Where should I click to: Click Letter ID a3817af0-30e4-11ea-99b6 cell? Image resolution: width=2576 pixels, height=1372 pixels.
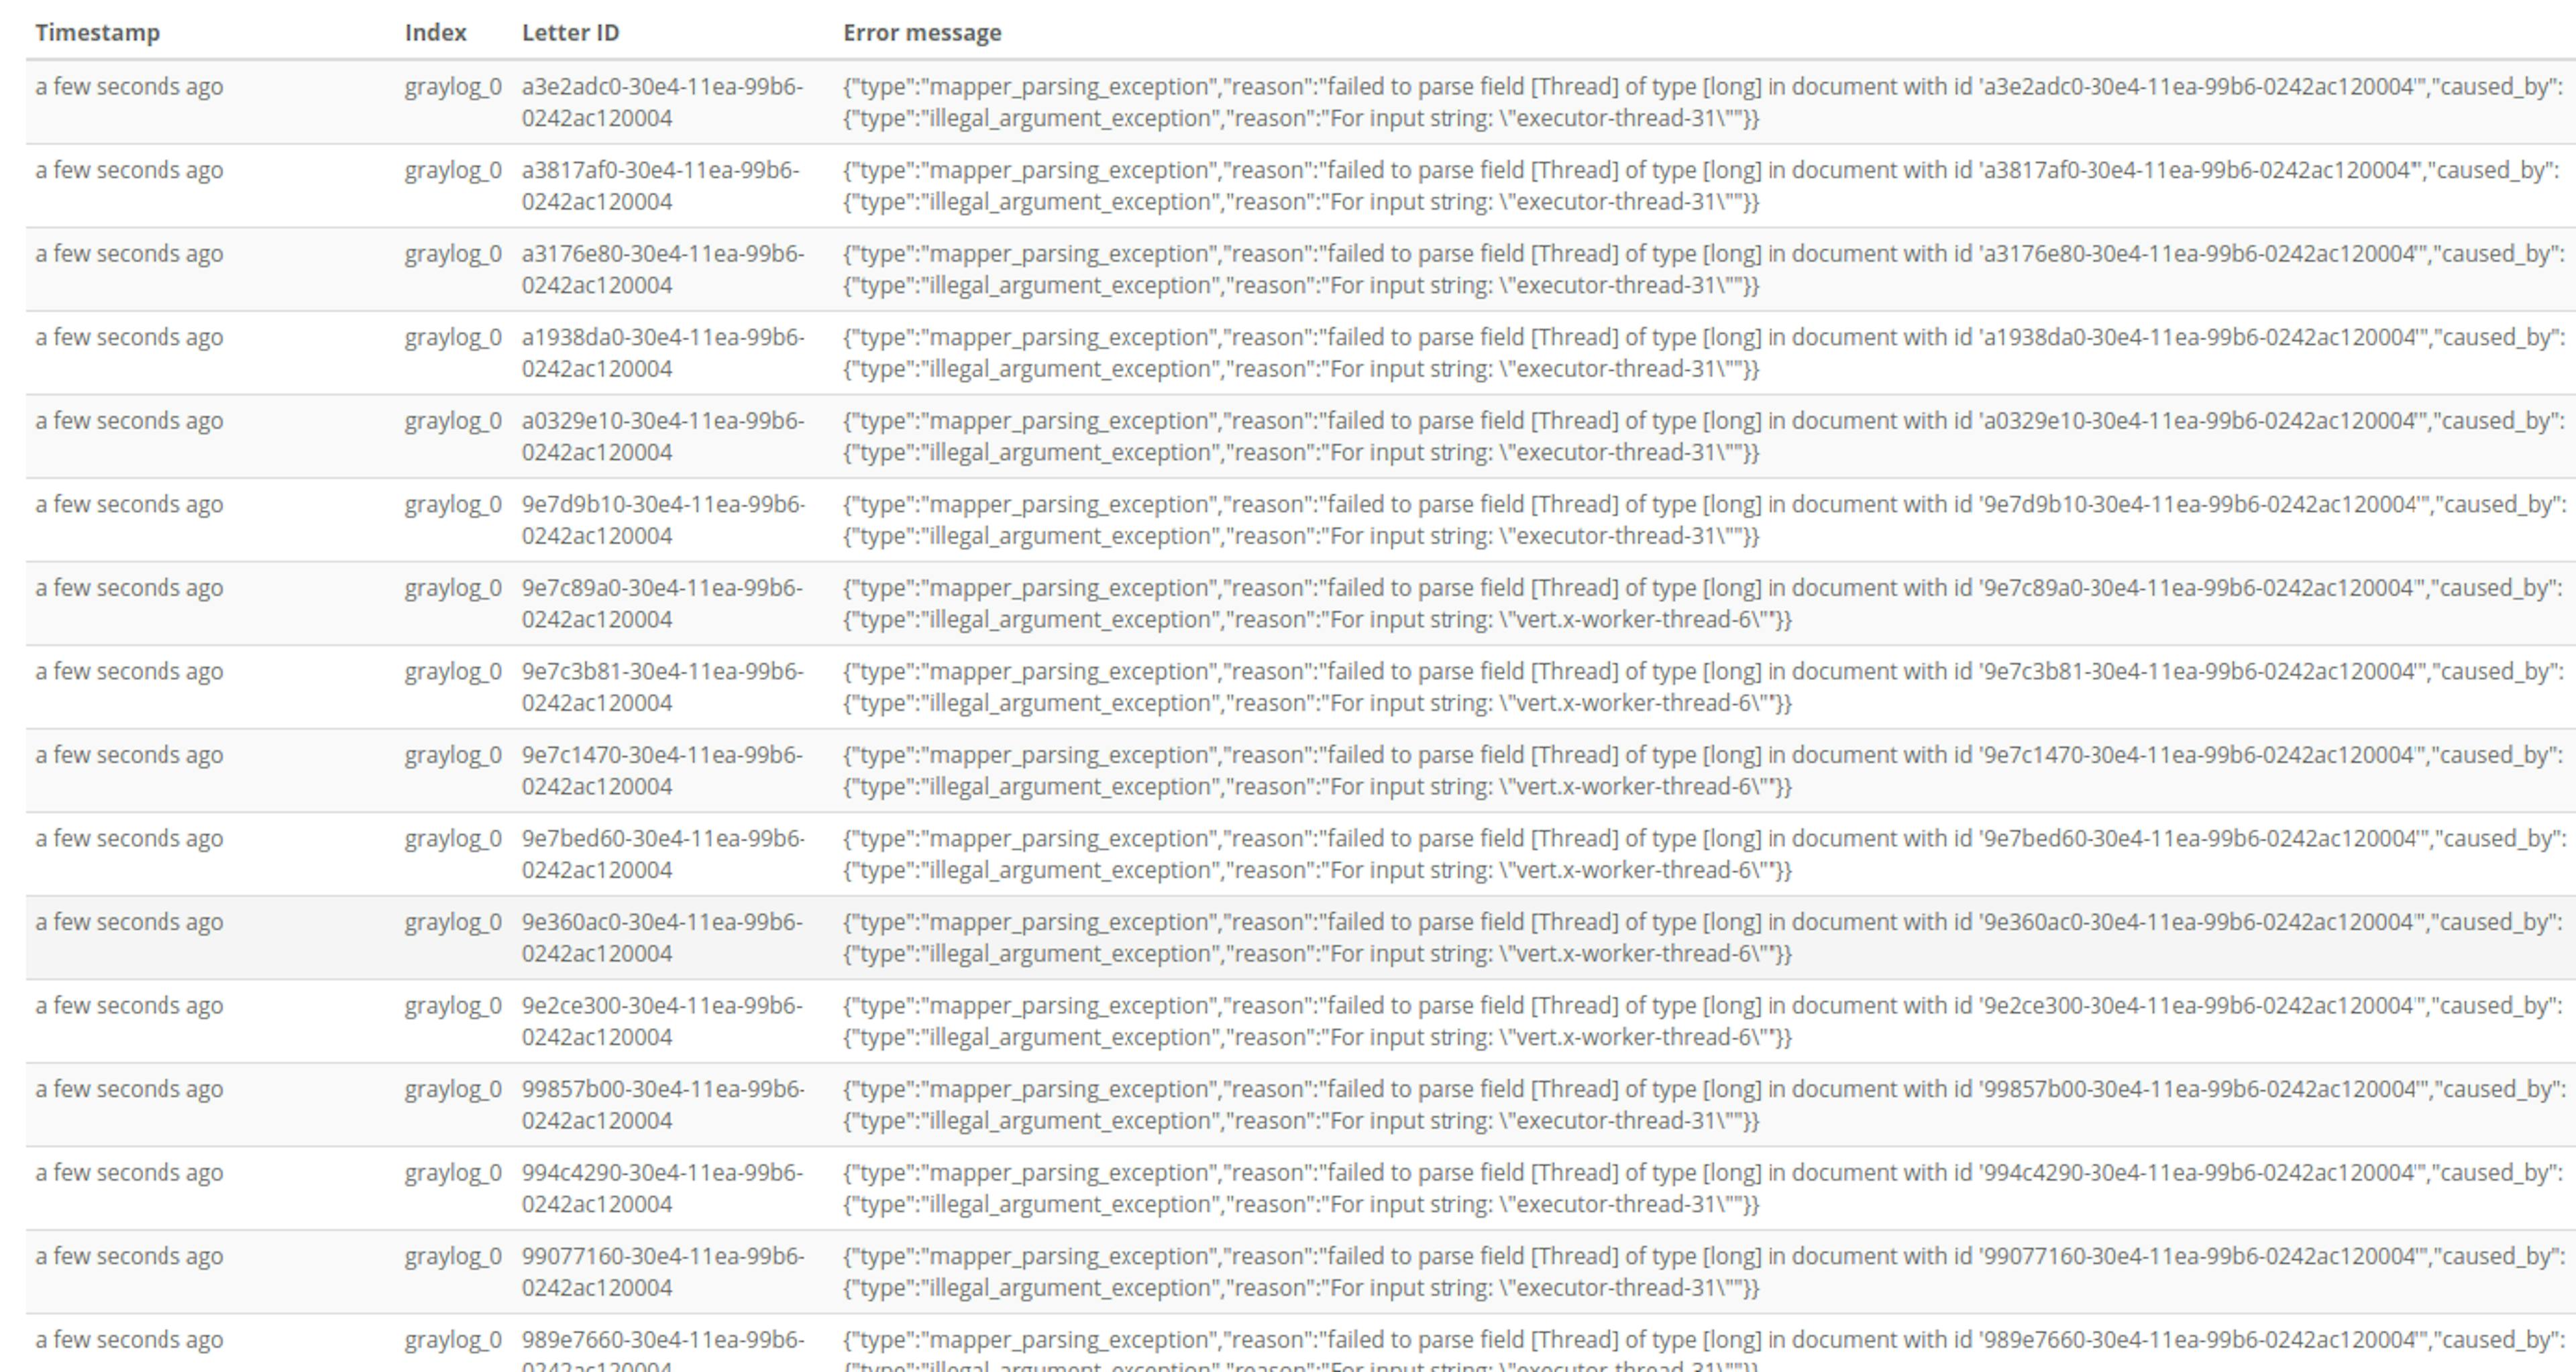[x=660, y=186]
